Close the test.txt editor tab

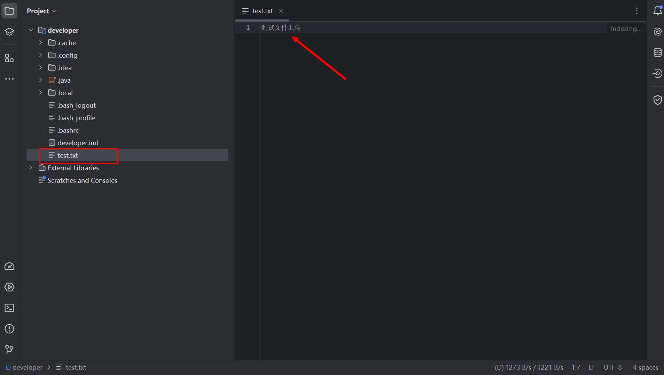(281, 11)
